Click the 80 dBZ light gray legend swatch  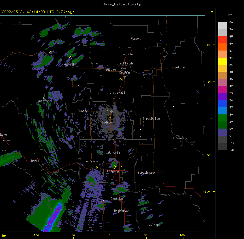coord(222,26)
